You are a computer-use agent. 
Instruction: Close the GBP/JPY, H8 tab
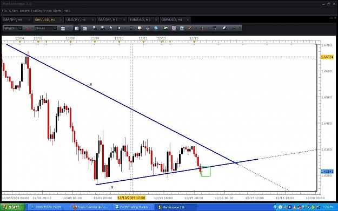tap(29, 20)
